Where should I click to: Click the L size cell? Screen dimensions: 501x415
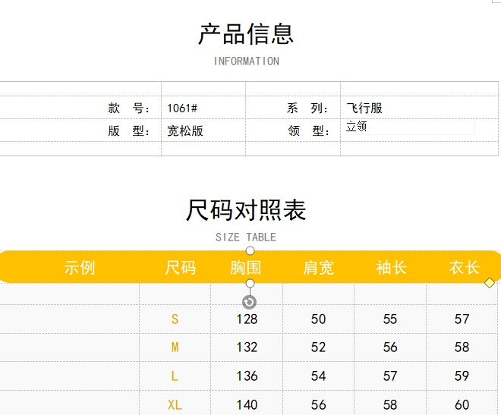[175, 376]
